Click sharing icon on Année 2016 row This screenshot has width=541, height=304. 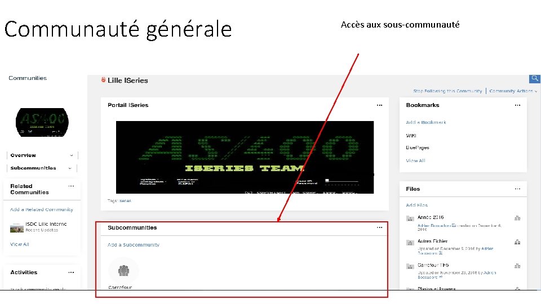pyautogui.click(x=517, y=218)
